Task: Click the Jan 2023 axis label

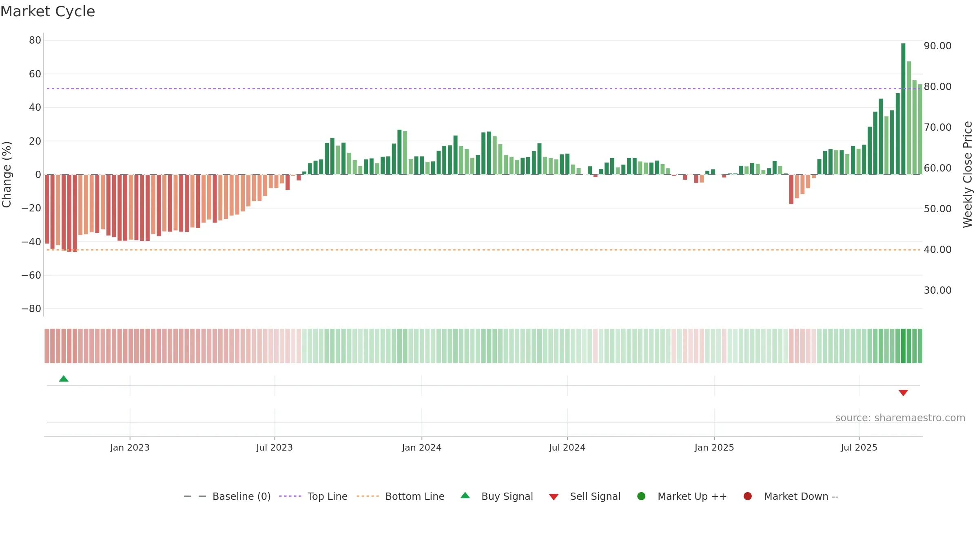Action: pyautogui.click(x=130, y=448)
